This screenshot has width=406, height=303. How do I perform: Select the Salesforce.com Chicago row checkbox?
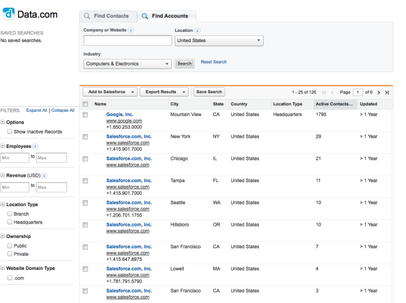point(85,159)
